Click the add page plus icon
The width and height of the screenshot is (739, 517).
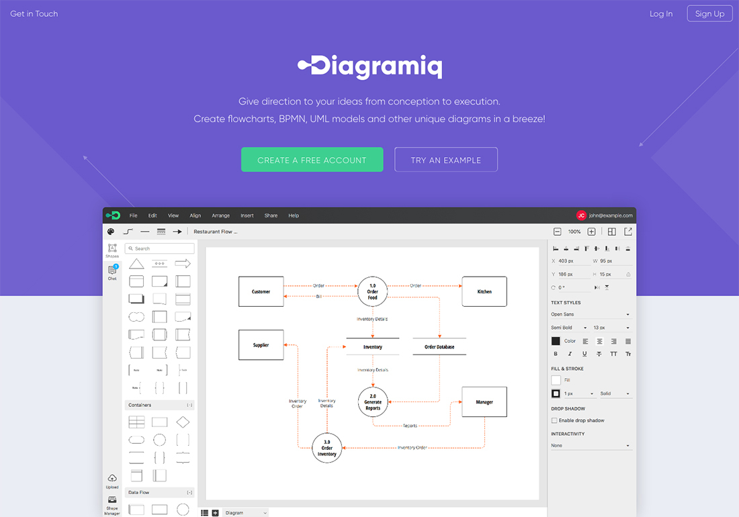pyautogui.click(x=215, y=513)
